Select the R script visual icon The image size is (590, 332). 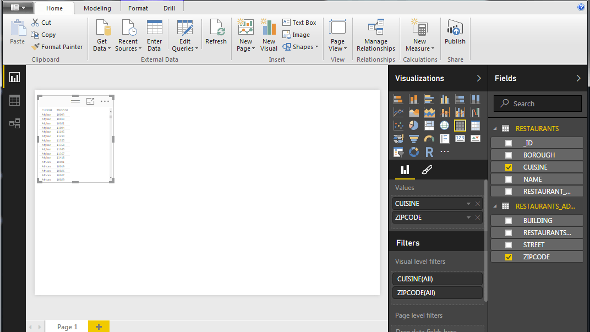pos(429,152)
